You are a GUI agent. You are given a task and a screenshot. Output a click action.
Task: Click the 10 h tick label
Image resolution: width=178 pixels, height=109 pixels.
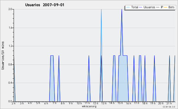coord(79,103)
